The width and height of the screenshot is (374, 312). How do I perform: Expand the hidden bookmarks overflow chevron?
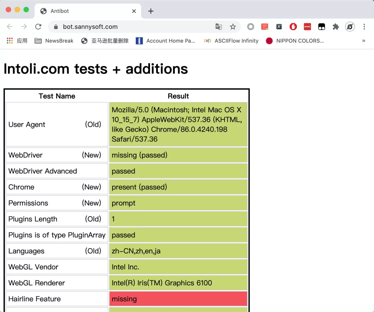click(x=364, y=41)
